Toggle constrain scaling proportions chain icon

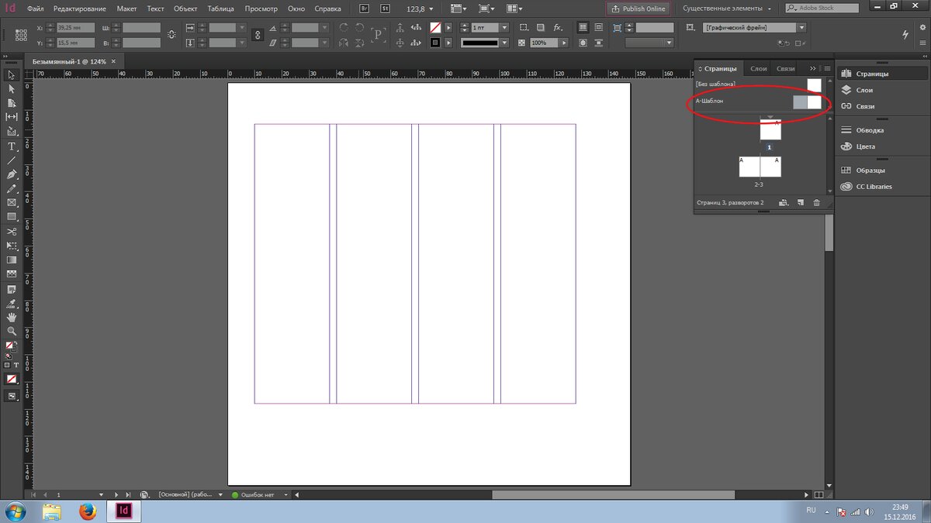[x=258, y=35]
